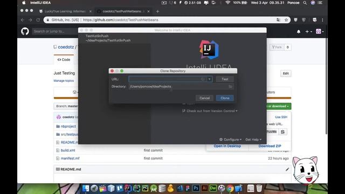Image resolution: width=345 pixels, height=194 pixels.
Task: Open IntelliJ IDEA from the dock
Action: click(128, 188)
